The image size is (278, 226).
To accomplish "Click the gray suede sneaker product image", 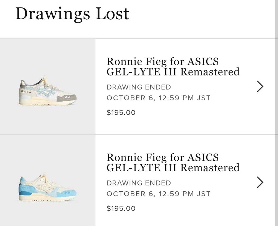I will 48,91.
